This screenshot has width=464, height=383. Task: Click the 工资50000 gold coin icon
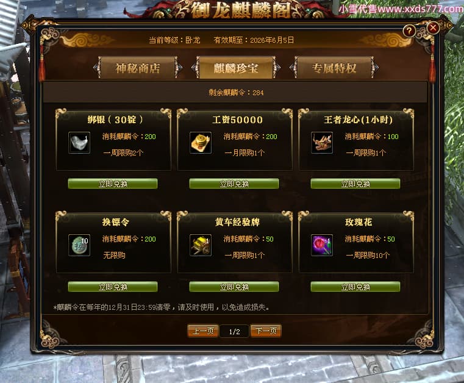pos(201,143)
